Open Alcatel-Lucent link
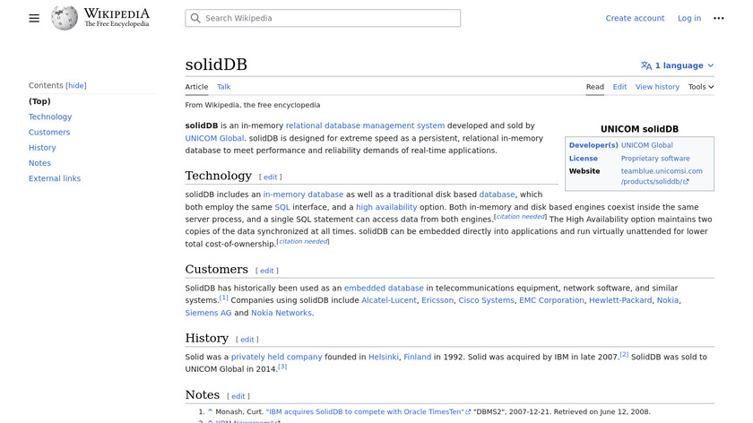 [389, 300]
